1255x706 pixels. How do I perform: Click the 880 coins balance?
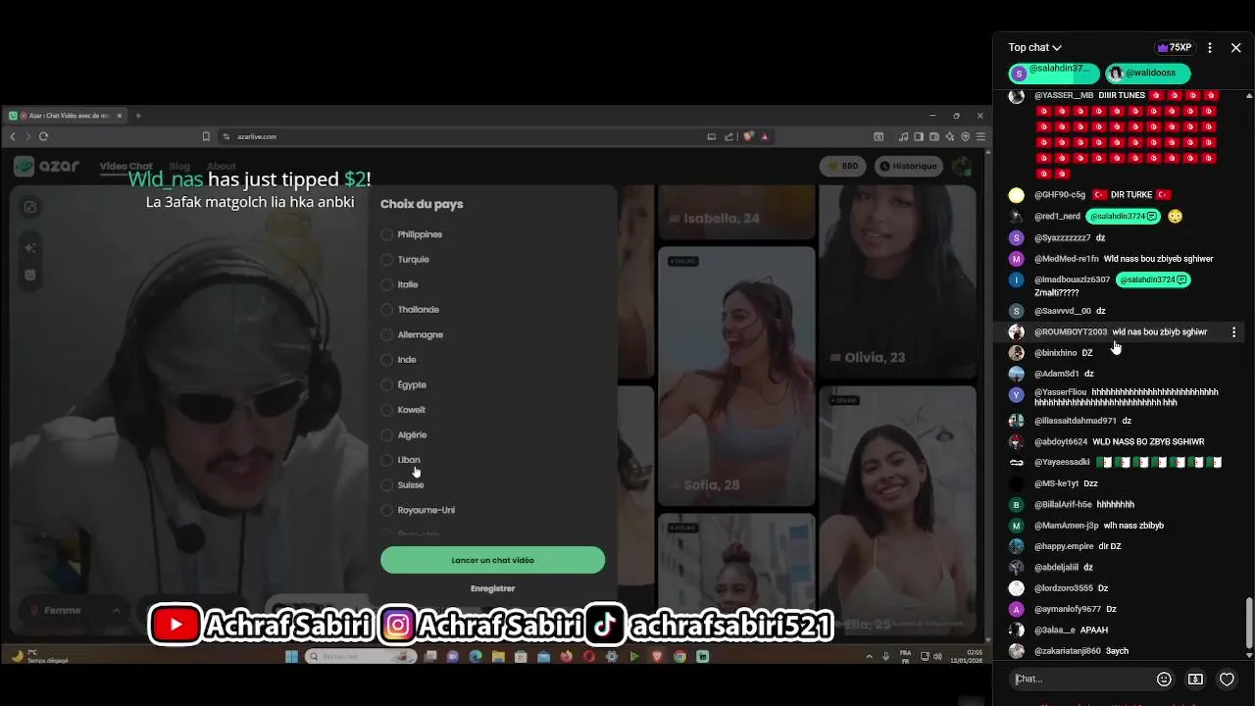[x=843, y=166]
